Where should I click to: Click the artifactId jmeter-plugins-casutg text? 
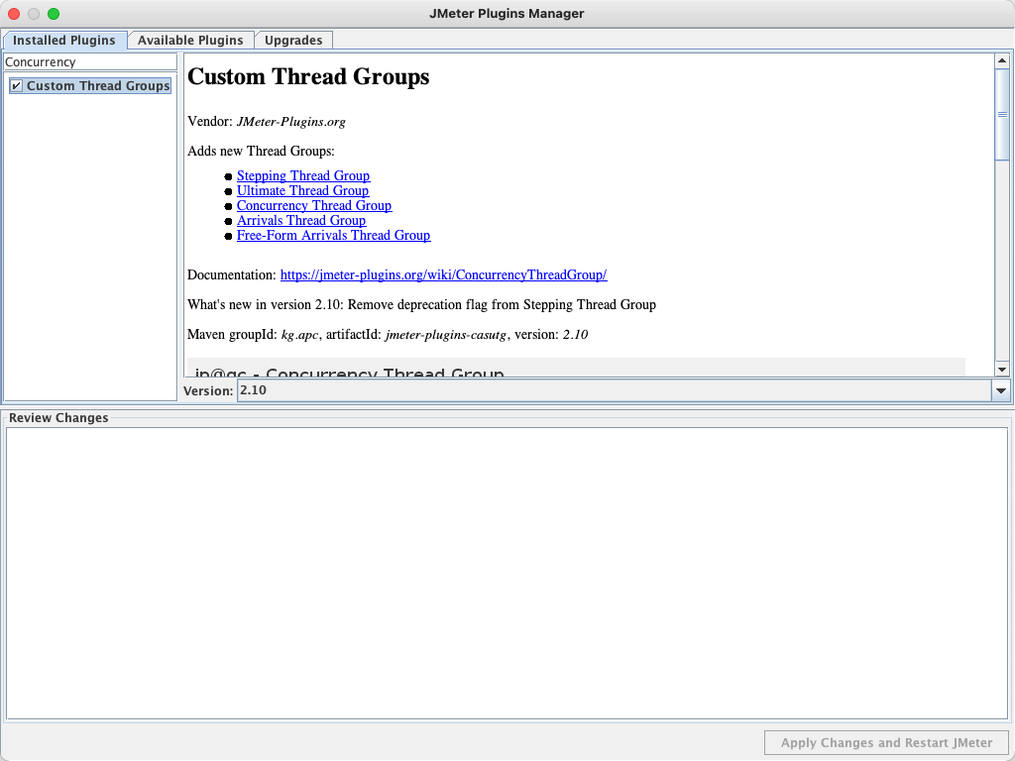point(446,335)
